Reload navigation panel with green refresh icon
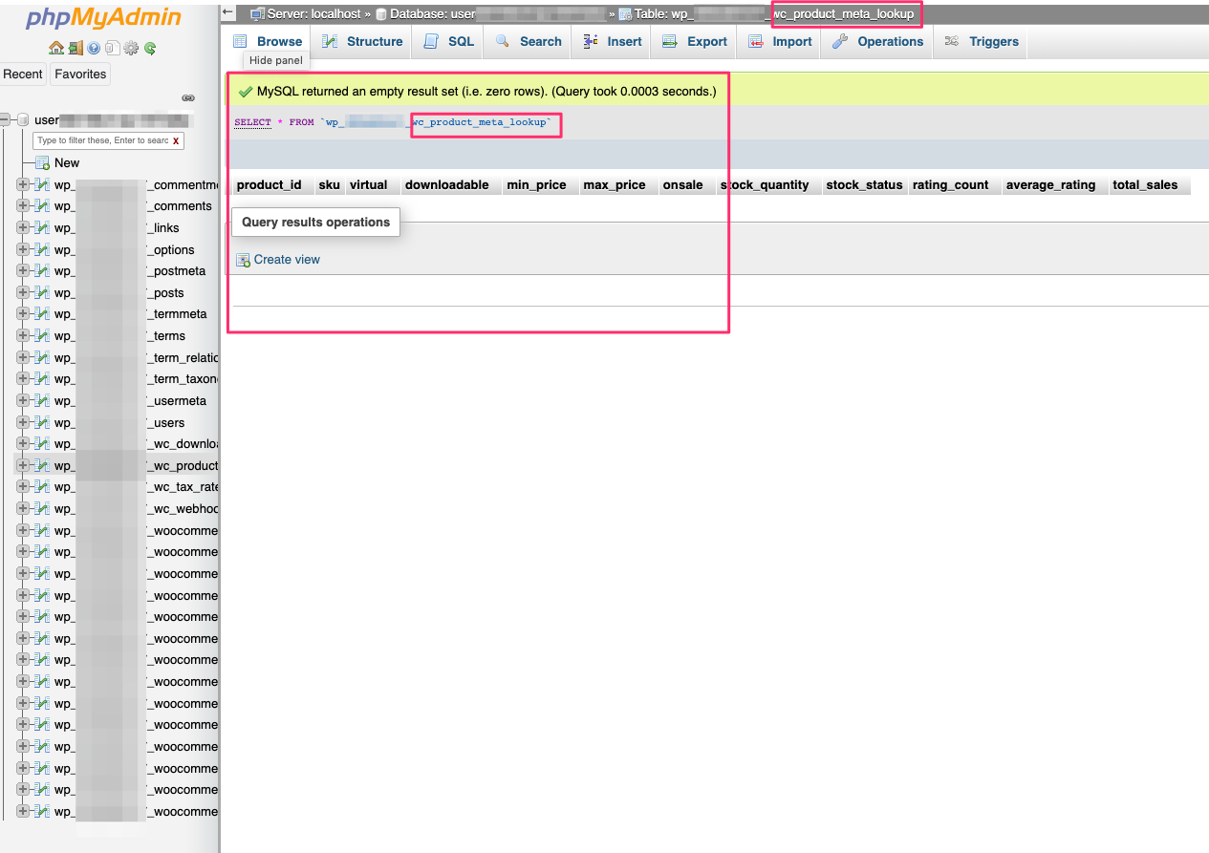Screen dimensions: 1209x853 tap(148, 48)
